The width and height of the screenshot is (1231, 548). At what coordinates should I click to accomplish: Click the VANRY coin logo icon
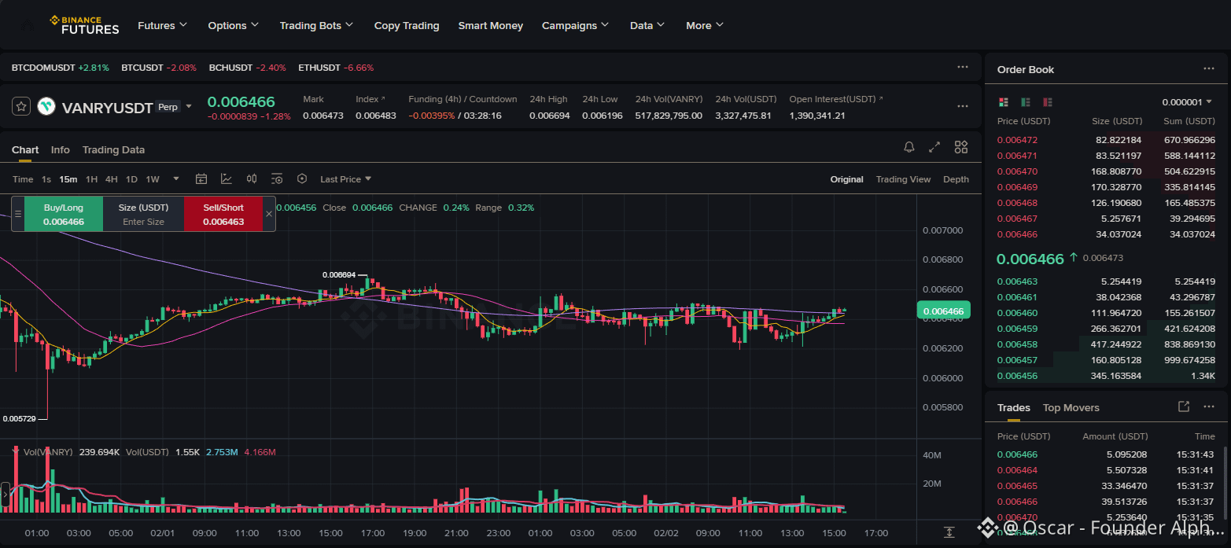click(x=46, y=106)
